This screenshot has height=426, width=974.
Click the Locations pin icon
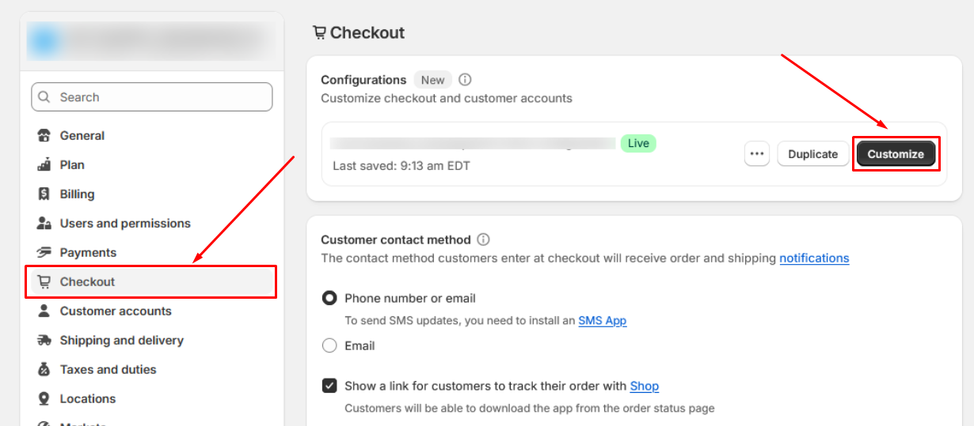44,398
